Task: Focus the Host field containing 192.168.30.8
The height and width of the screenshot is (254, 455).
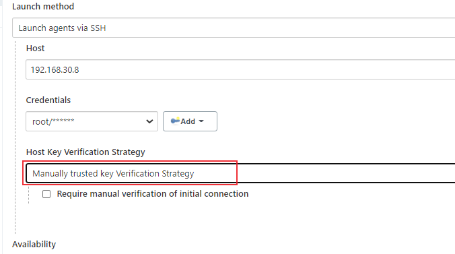Action: click(x=240, y=69)
